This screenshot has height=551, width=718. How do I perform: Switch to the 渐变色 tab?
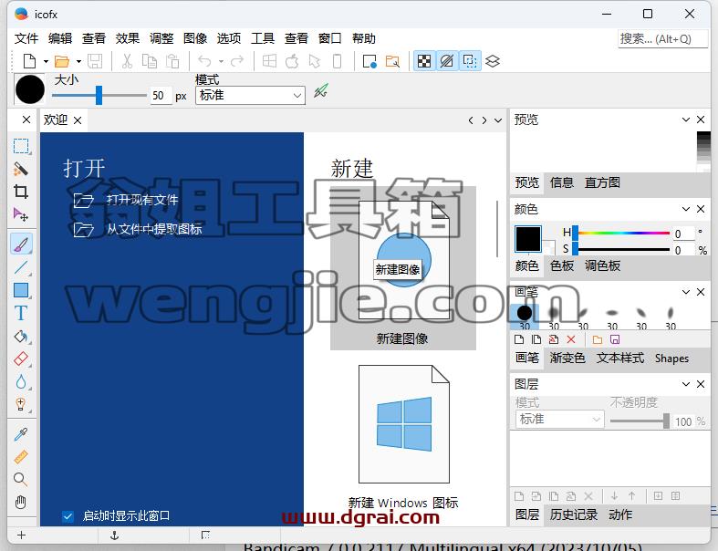(567, 358)
